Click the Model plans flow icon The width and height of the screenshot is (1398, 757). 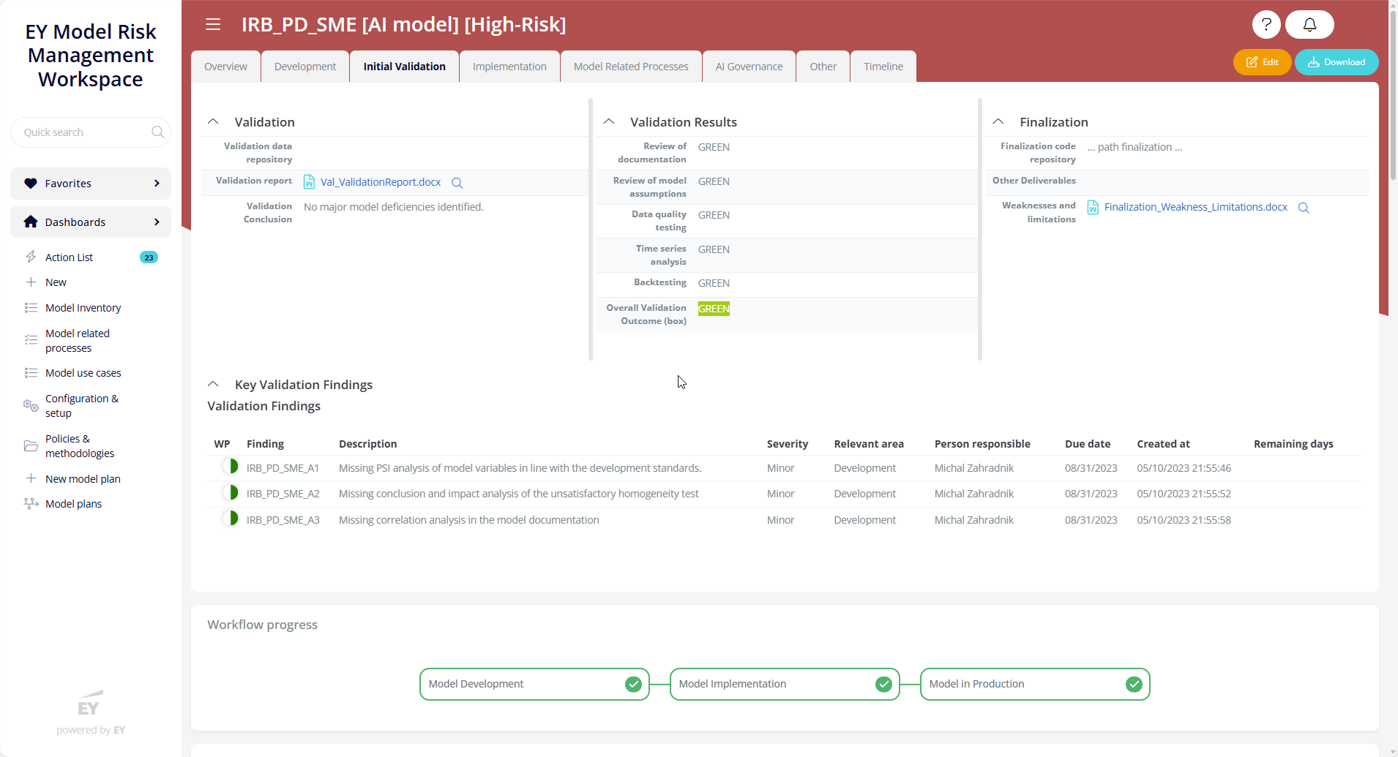click(x=31, y=503)
